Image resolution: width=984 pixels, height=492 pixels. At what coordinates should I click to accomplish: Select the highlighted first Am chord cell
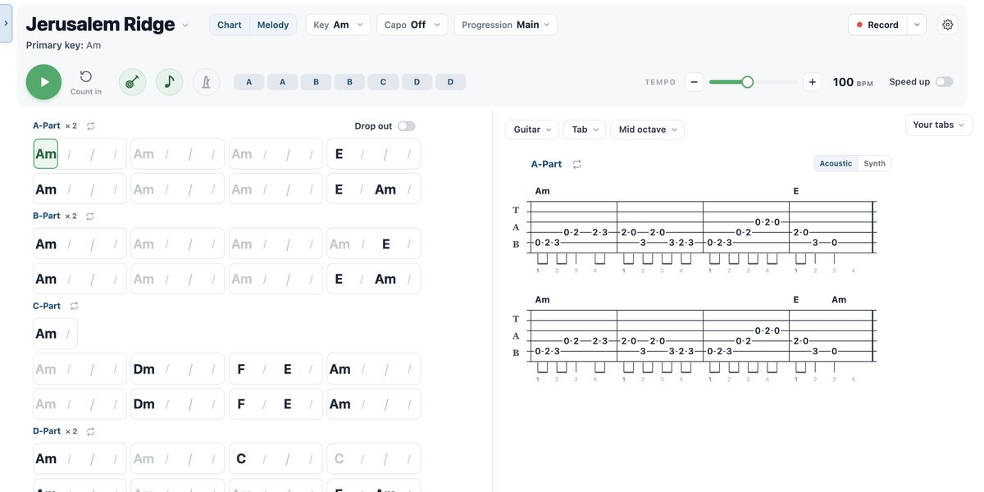[46, 154]
